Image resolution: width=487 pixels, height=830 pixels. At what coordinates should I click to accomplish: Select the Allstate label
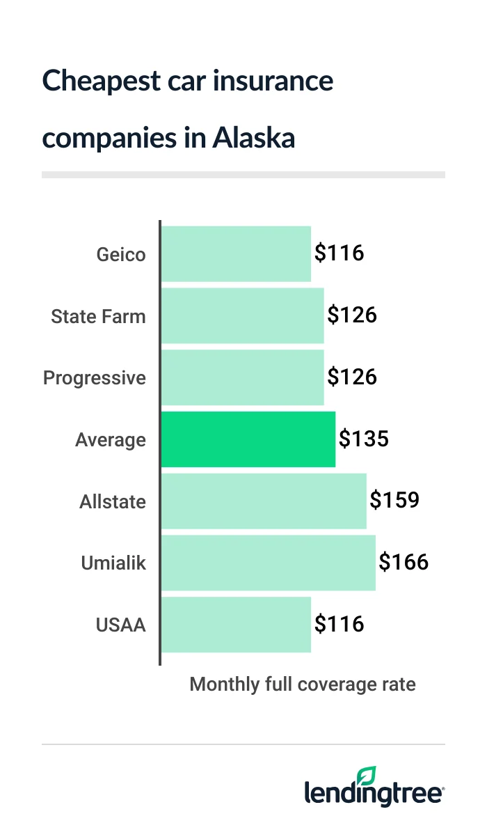(113, 501)
